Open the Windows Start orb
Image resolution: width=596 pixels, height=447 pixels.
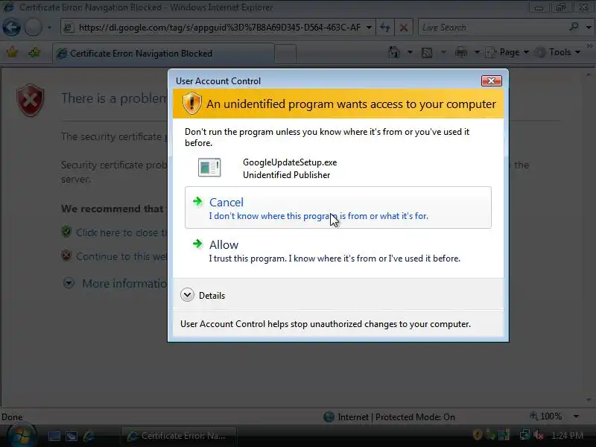(x=22, y=435)
